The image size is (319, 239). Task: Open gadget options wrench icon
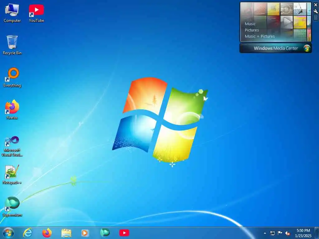[x=316, y=12]
